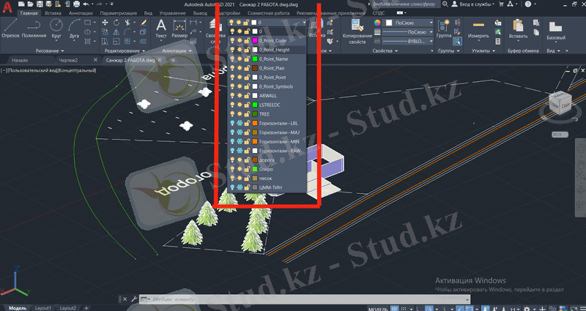Viewport: 586px width, 311px height.
Task: Click the color wheel icon in Свойства
Action: (377, 23)
